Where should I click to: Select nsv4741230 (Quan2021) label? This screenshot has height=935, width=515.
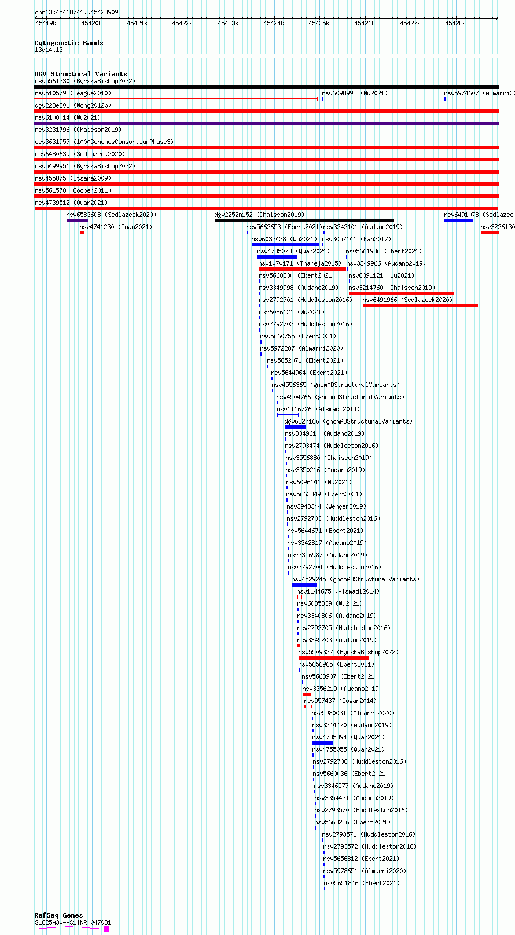116,227
